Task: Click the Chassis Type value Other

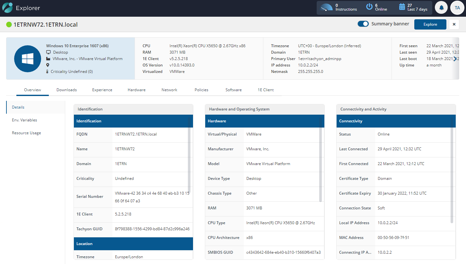Action: 251,193
